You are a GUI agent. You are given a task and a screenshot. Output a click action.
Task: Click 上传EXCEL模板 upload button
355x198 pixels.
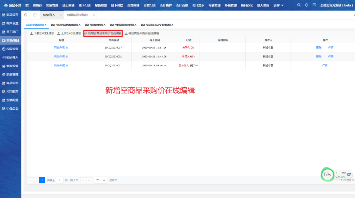(69, 33)
